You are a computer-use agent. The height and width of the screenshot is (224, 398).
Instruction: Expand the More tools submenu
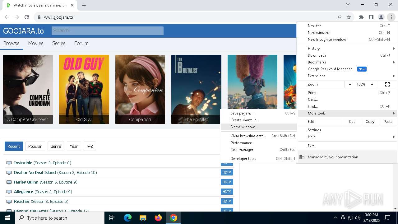(x=348, y=113)
